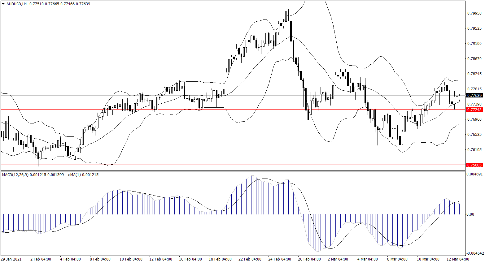Click the MACD(12,26,9) indicator label
485x263 pixels.
point(15,175)
